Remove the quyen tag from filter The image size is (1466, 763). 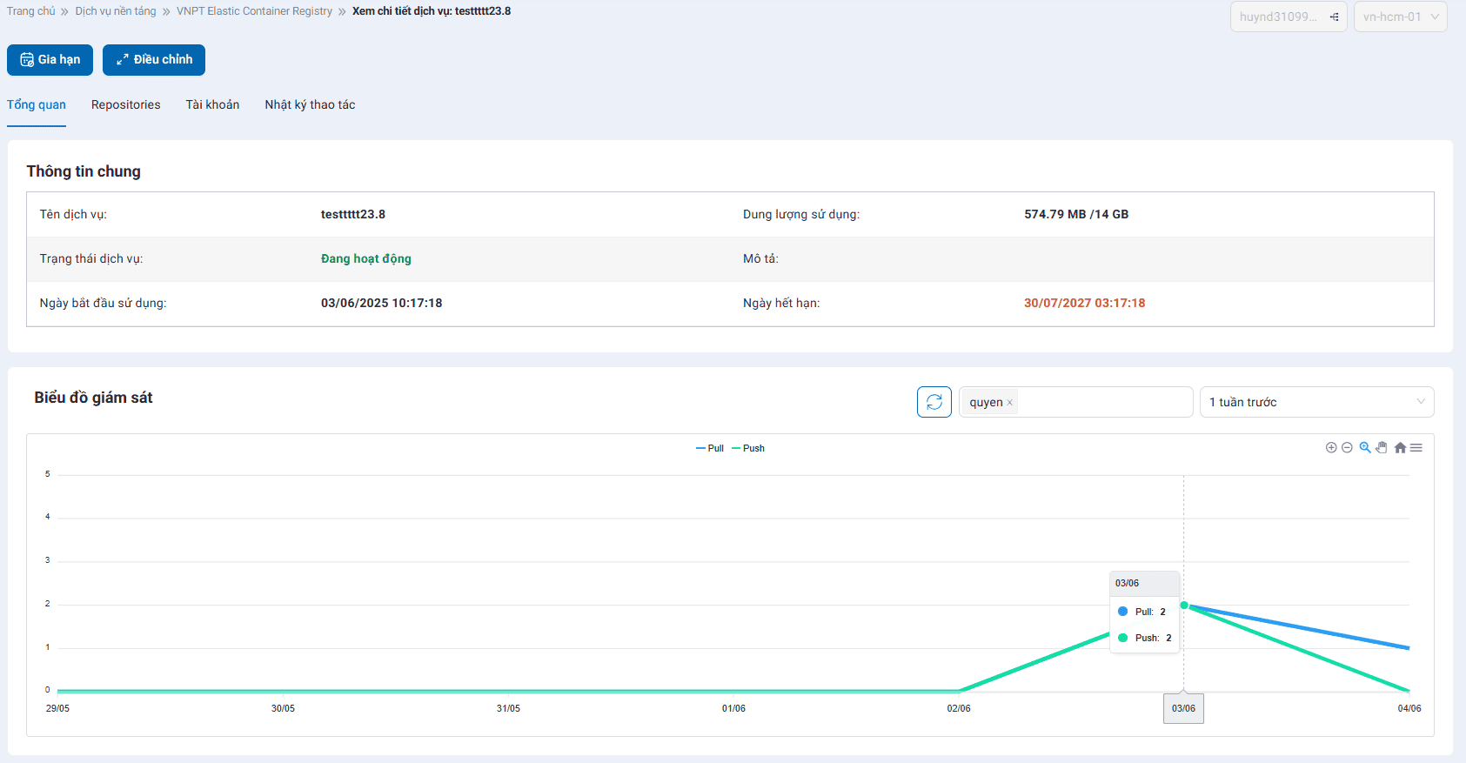(x=1009, y=403)
